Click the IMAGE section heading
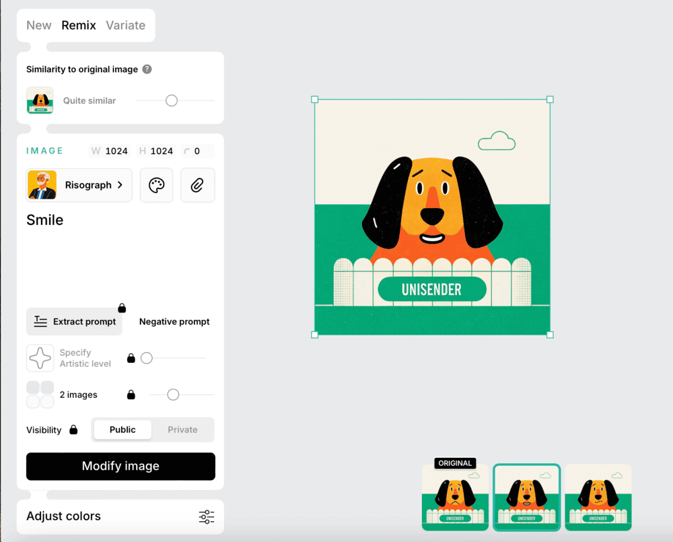The height and width of the screenshot is (542, 673). pyautogui.click(x=44, y=151)
